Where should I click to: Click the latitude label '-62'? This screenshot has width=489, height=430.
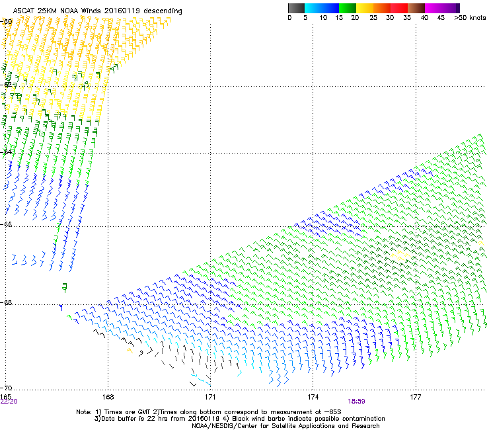point(7,85)
